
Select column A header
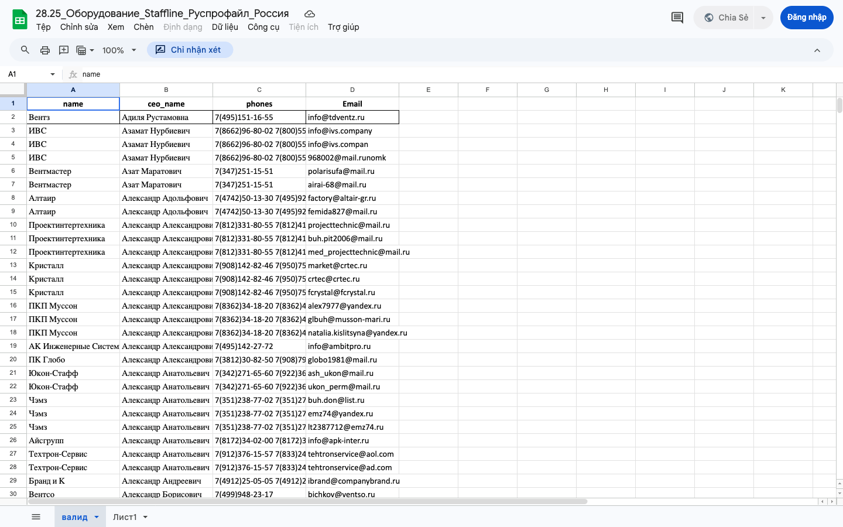click(x=73, y=90)
